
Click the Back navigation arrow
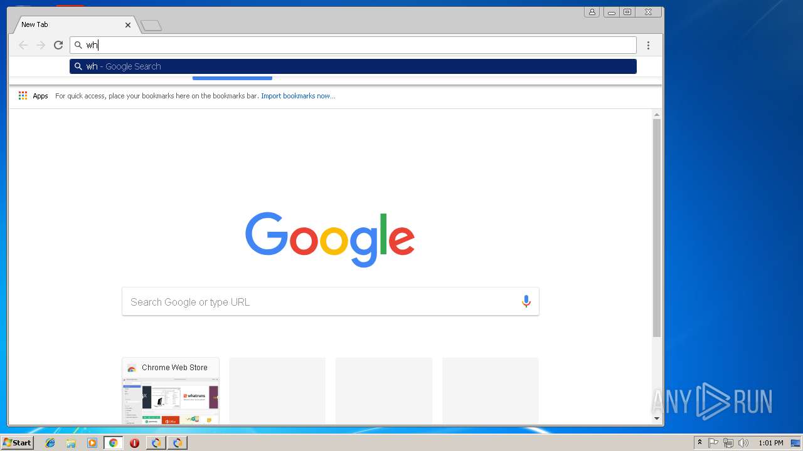click(23, 45)
